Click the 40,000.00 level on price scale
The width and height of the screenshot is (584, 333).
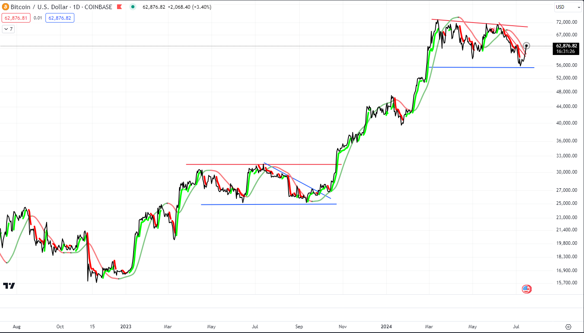click(567, 123)
